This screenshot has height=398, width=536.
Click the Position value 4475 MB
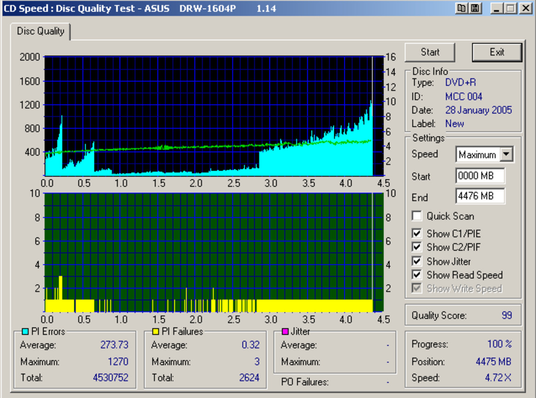(494, 361)
